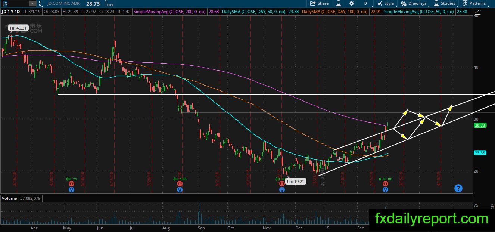The width and height of the screenshot is (495, 232).
Task: Click the $0.135 earnings value
Action: coord(180,179)
